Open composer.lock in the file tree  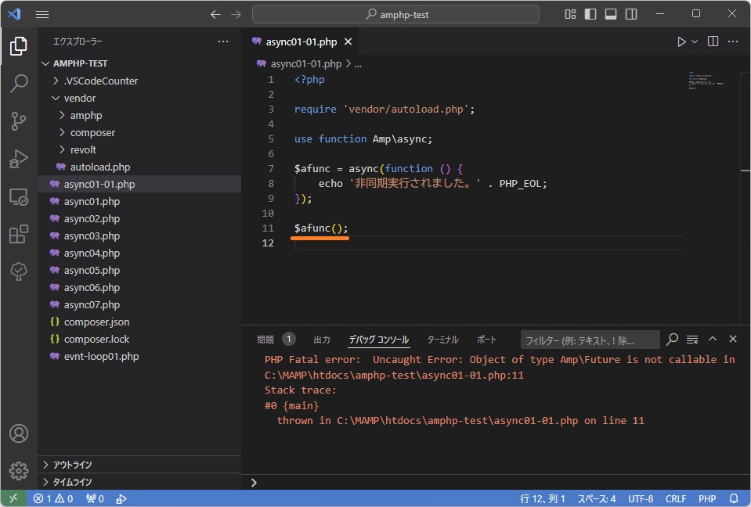click(x=139, y=339)
